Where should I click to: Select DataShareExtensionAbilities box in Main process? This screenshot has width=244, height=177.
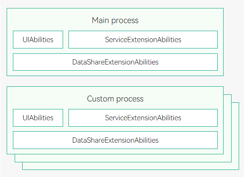[115, 62]
